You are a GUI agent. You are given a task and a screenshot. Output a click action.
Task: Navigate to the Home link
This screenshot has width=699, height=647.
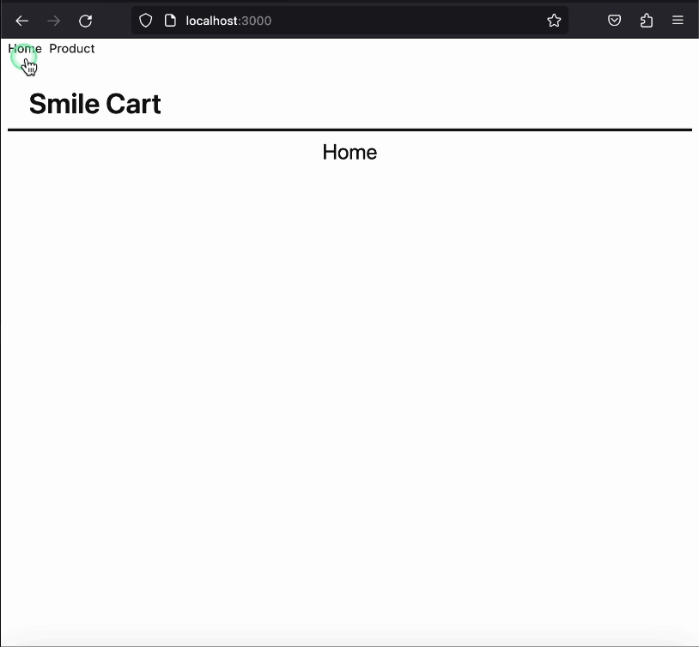(x=25, y=49)
